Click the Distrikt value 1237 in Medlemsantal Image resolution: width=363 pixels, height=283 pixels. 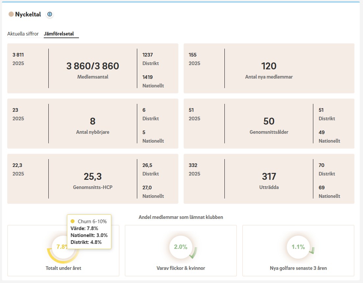[148, 55]
